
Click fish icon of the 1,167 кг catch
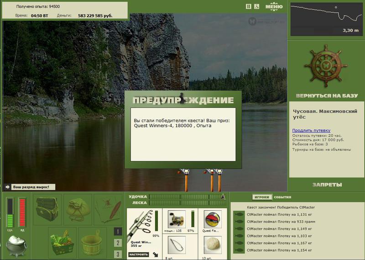pos(239,243)
